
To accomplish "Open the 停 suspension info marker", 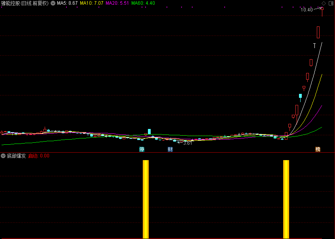I will tap(142, 149).
